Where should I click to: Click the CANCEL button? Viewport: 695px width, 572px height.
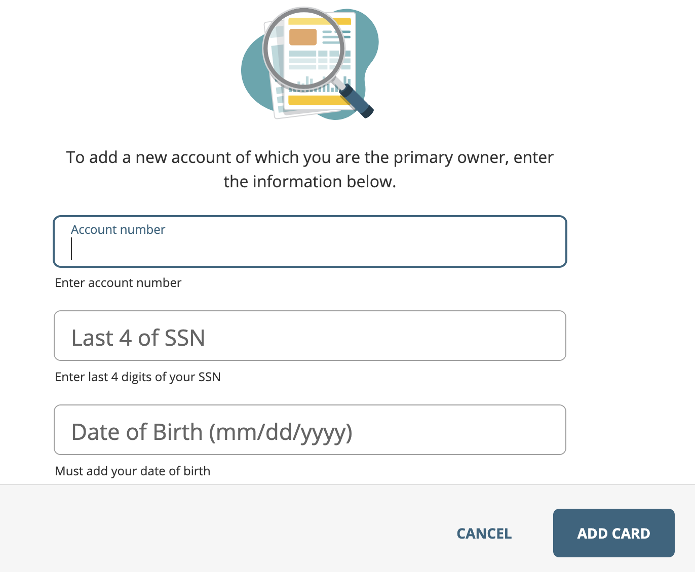(484, 534)
